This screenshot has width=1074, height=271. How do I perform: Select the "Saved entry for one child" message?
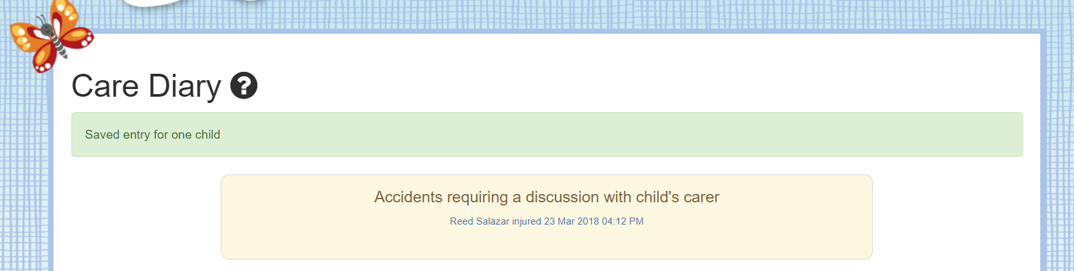pos(153,135)
